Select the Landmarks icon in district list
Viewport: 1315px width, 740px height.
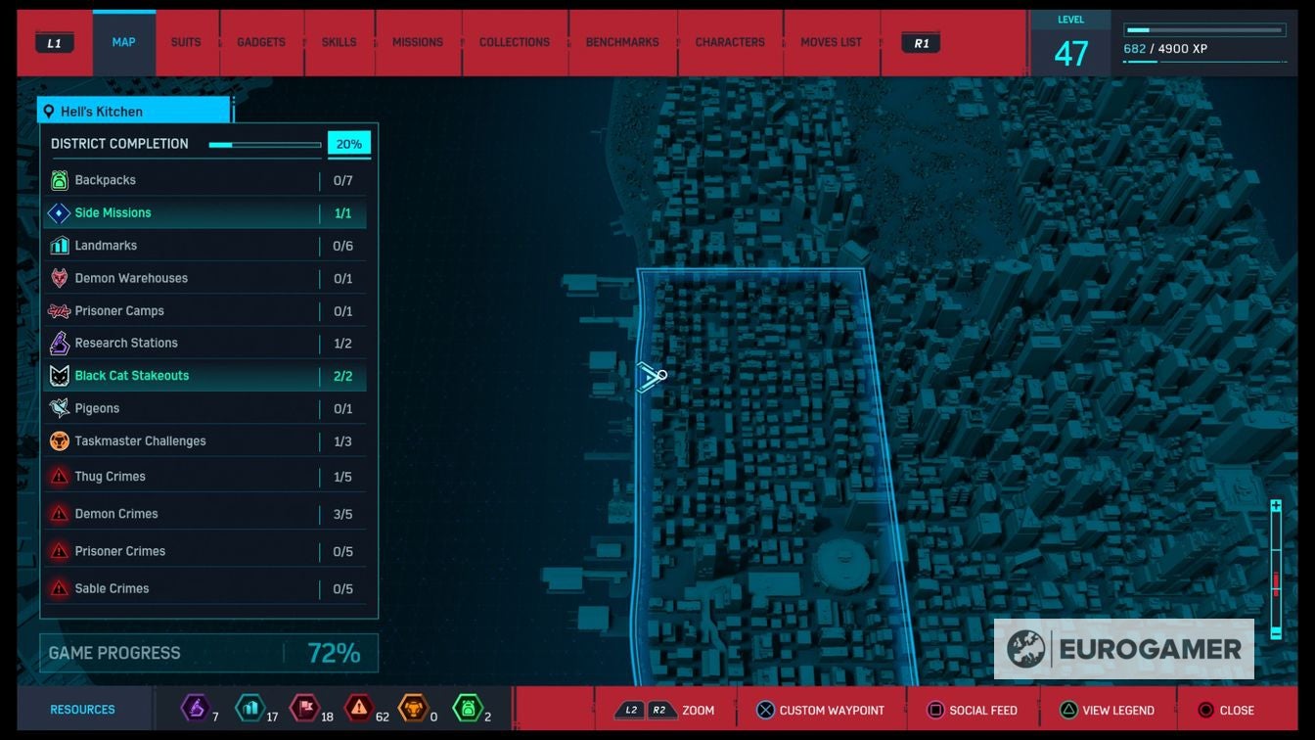[60, 246]
